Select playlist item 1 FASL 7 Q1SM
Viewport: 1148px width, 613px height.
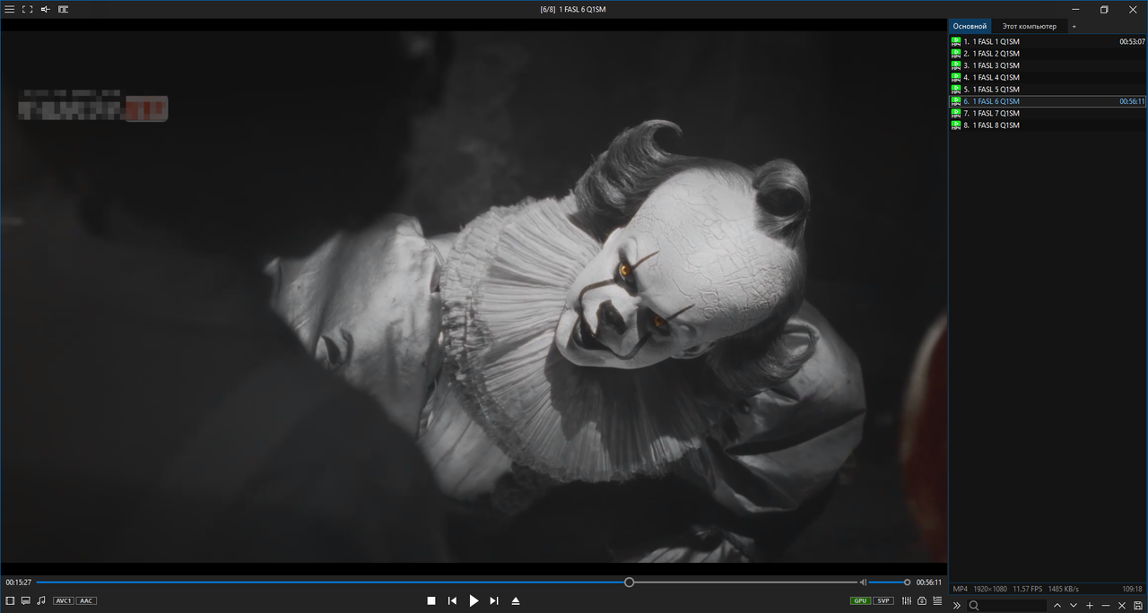point(1048,113)
